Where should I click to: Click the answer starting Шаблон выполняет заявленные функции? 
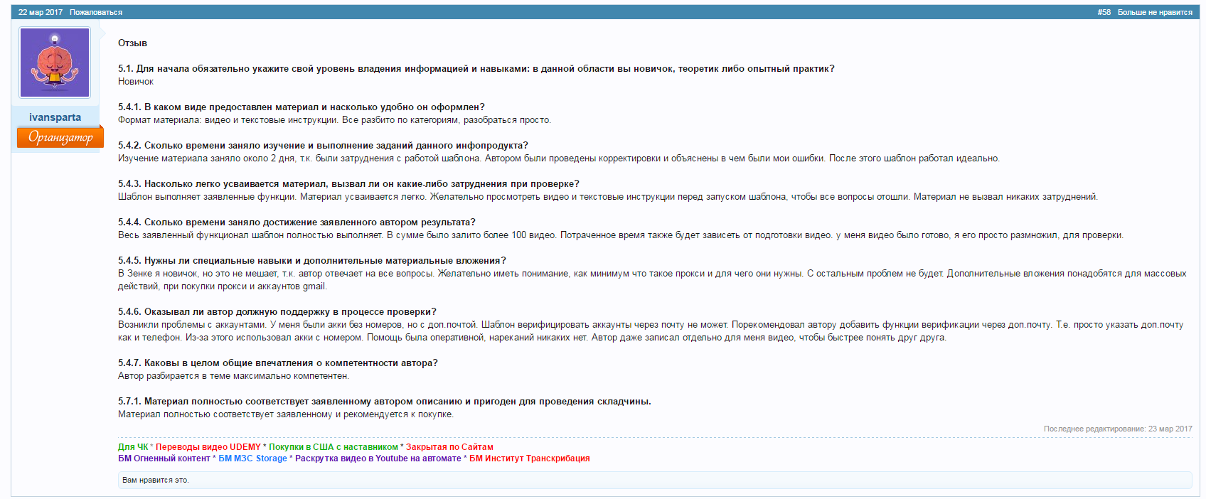point(608,197)
